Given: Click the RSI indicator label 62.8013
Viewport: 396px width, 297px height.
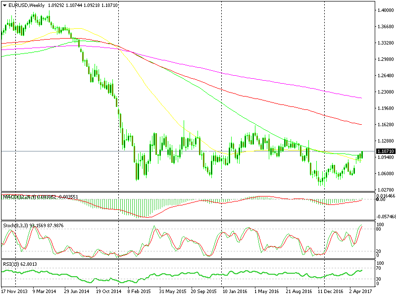Looking at the screenshot, I should (x=20, y=264).
